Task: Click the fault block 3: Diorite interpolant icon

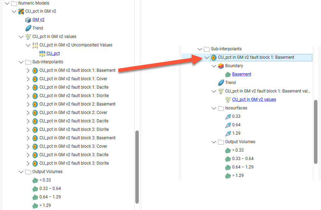Action: pos(35,163)
